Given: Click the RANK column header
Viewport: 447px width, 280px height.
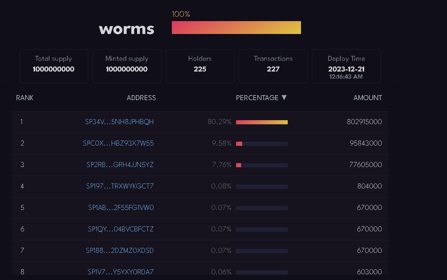Looking at the screenshot, I should (25, 98).
